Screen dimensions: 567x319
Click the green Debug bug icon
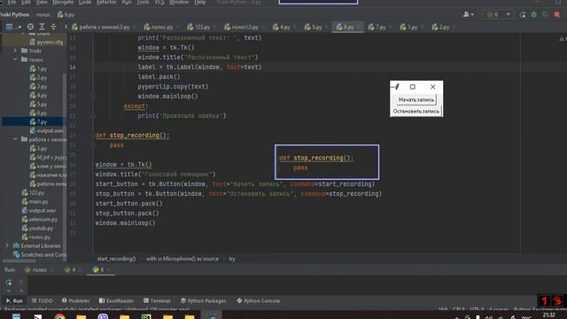pos(534,14)
